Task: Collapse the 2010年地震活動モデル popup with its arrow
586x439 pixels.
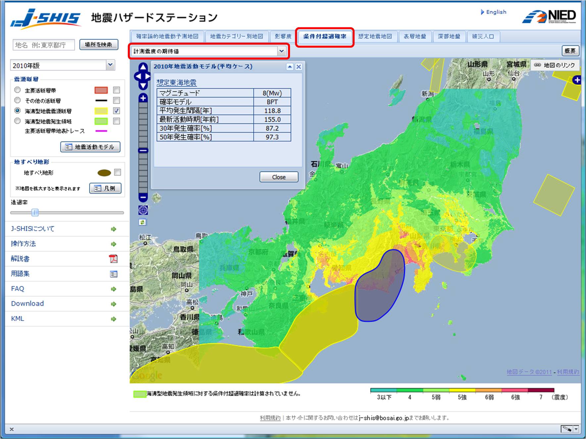Action: tap(290, 66)
